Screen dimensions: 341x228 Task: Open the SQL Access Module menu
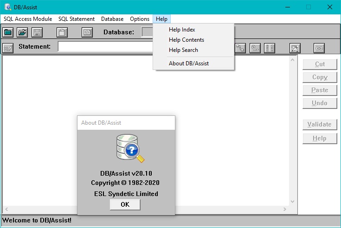(x=27, y=19)
